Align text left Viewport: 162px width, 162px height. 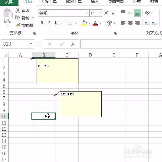click(123, 23)
